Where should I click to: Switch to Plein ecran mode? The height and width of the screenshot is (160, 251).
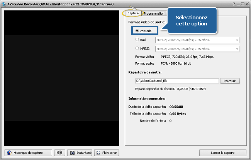pos(107,153)
